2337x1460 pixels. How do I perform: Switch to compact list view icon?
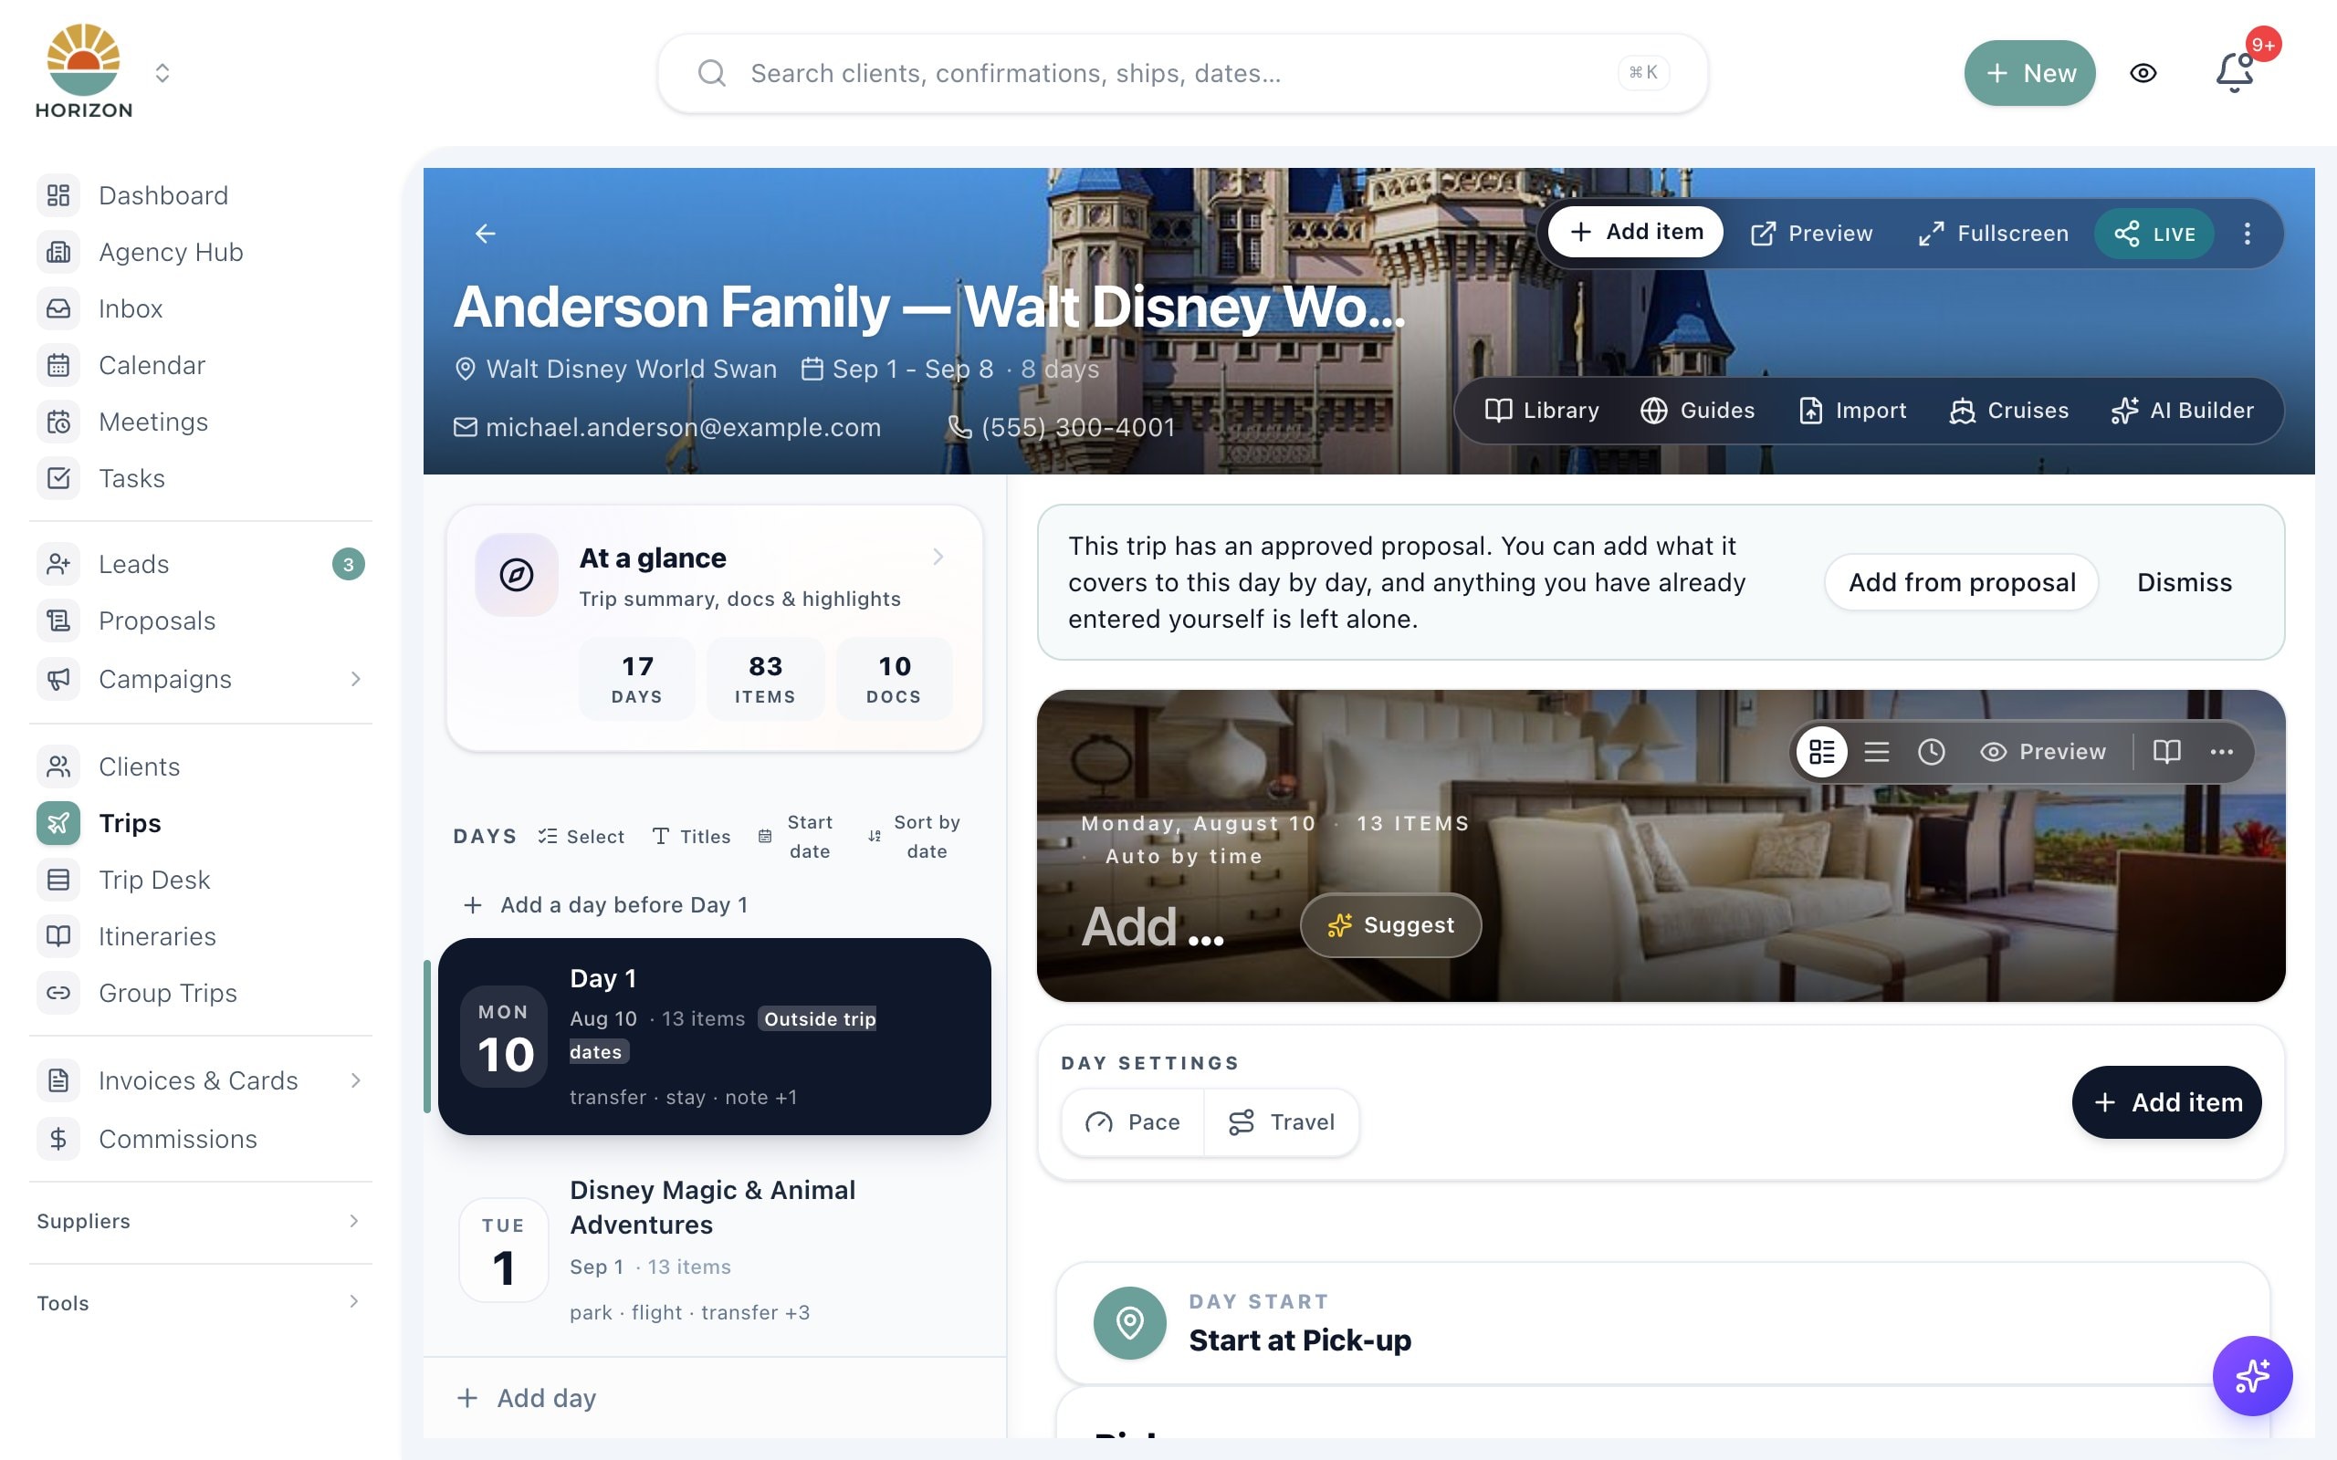[x=1876, y=751]
